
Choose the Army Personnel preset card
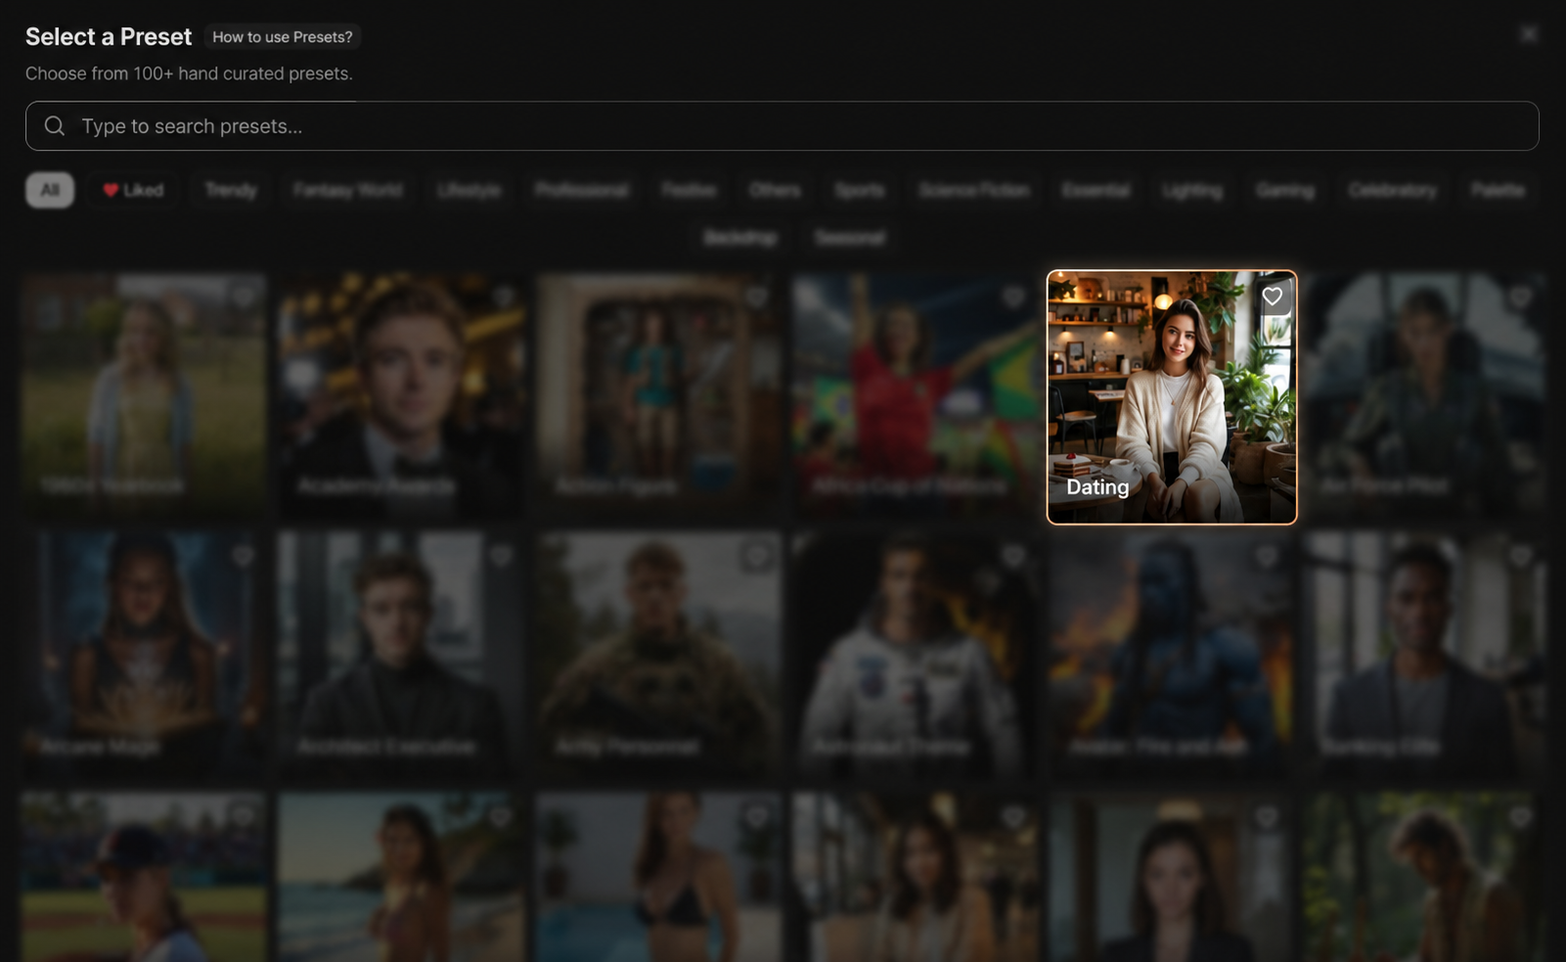659,656
